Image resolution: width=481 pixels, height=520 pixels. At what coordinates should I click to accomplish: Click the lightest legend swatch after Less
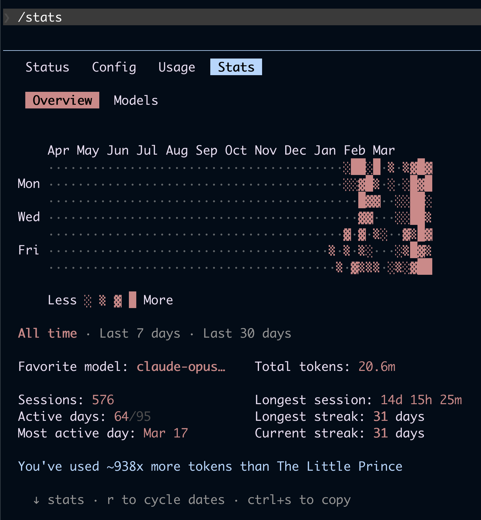point(88,300)
